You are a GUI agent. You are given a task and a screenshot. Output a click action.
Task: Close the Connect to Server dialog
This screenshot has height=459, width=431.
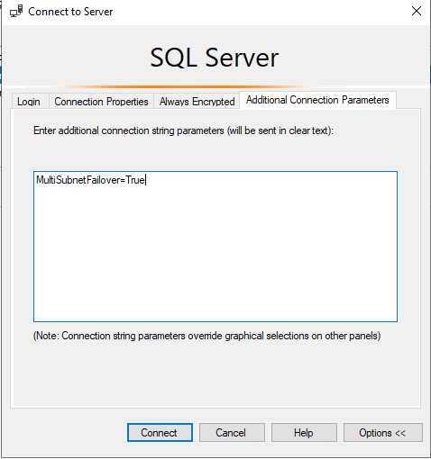coord(417,11)
